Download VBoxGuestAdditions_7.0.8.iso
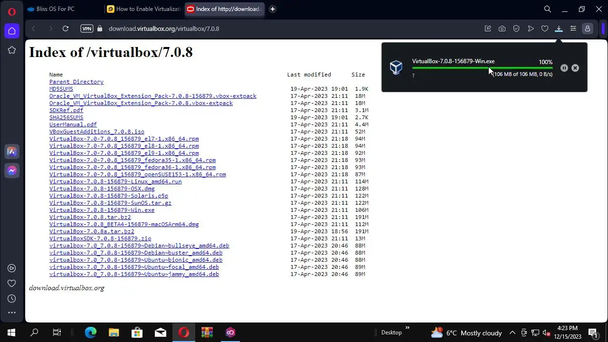Image resolution: width=608 pixels, height=342 pixels. (97, 132)
